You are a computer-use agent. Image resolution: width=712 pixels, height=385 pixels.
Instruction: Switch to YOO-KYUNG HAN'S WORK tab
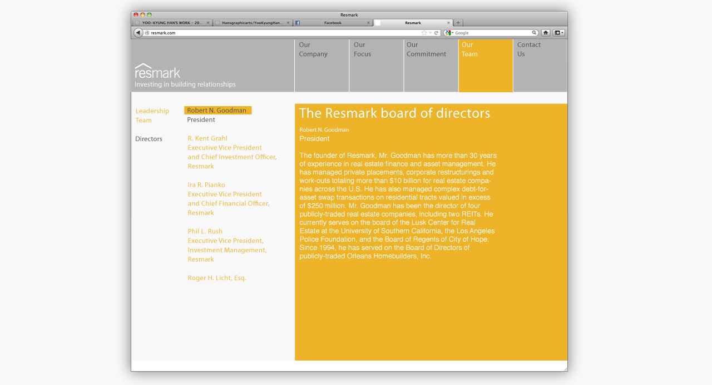click(172, 23)
